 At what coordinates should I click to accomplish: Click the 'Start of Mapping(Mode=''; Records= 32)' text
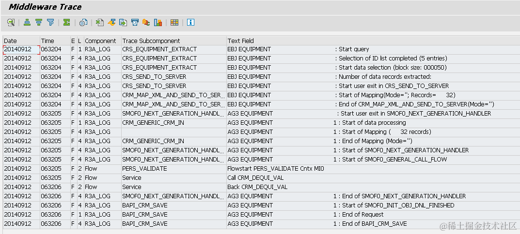pyautogui.click(x=397, y=95)
